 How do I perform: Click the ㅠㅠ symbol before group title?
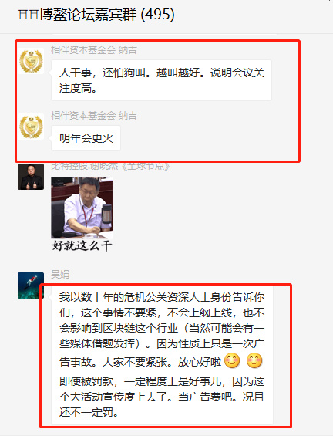29,14
